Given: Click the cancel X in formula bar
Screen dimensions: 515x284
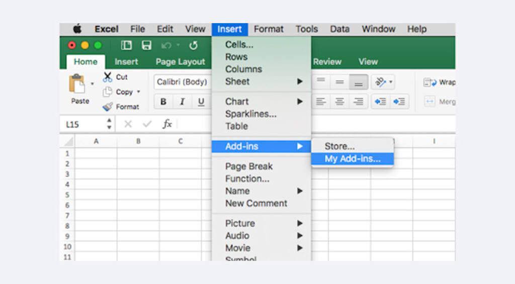Looking at the screenshot, I should pyautogui.click(x=128, y=124).
